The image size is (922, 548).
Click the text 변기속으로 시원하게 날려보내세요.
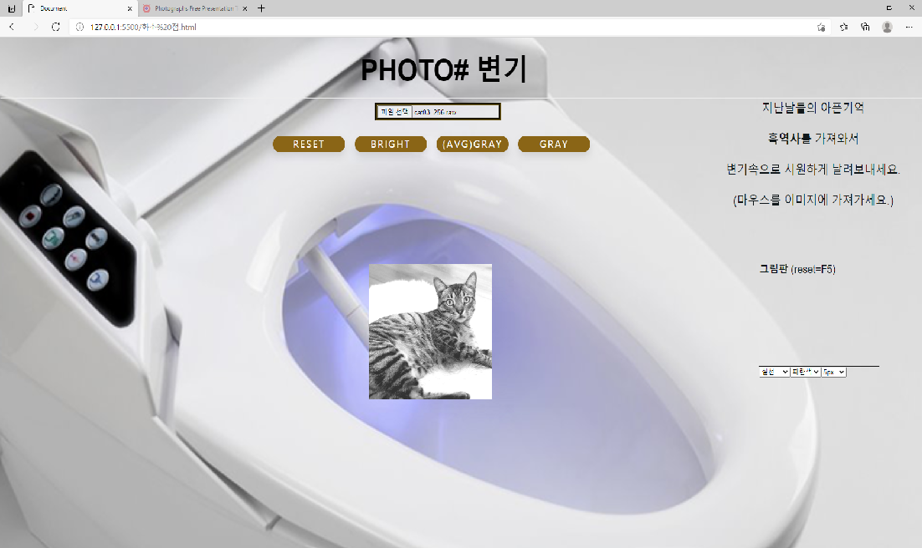point(813,169)
